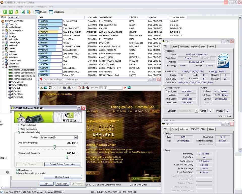Select the Motherboard icon in EVEREST tree
242x194 pixels.
tap(7, 27)
